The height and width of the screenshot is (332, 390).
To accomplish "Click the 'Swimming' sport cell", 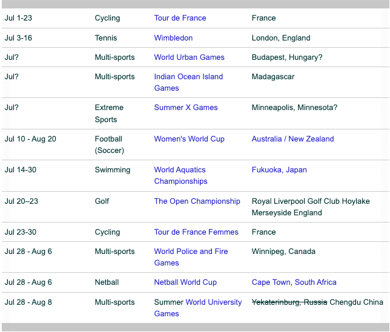I will coord(113,169).
